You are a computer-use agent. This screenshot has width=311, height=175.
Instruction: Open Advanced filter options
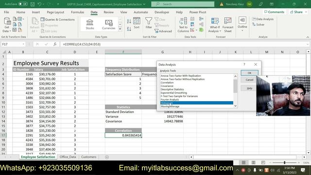[163, 31]
